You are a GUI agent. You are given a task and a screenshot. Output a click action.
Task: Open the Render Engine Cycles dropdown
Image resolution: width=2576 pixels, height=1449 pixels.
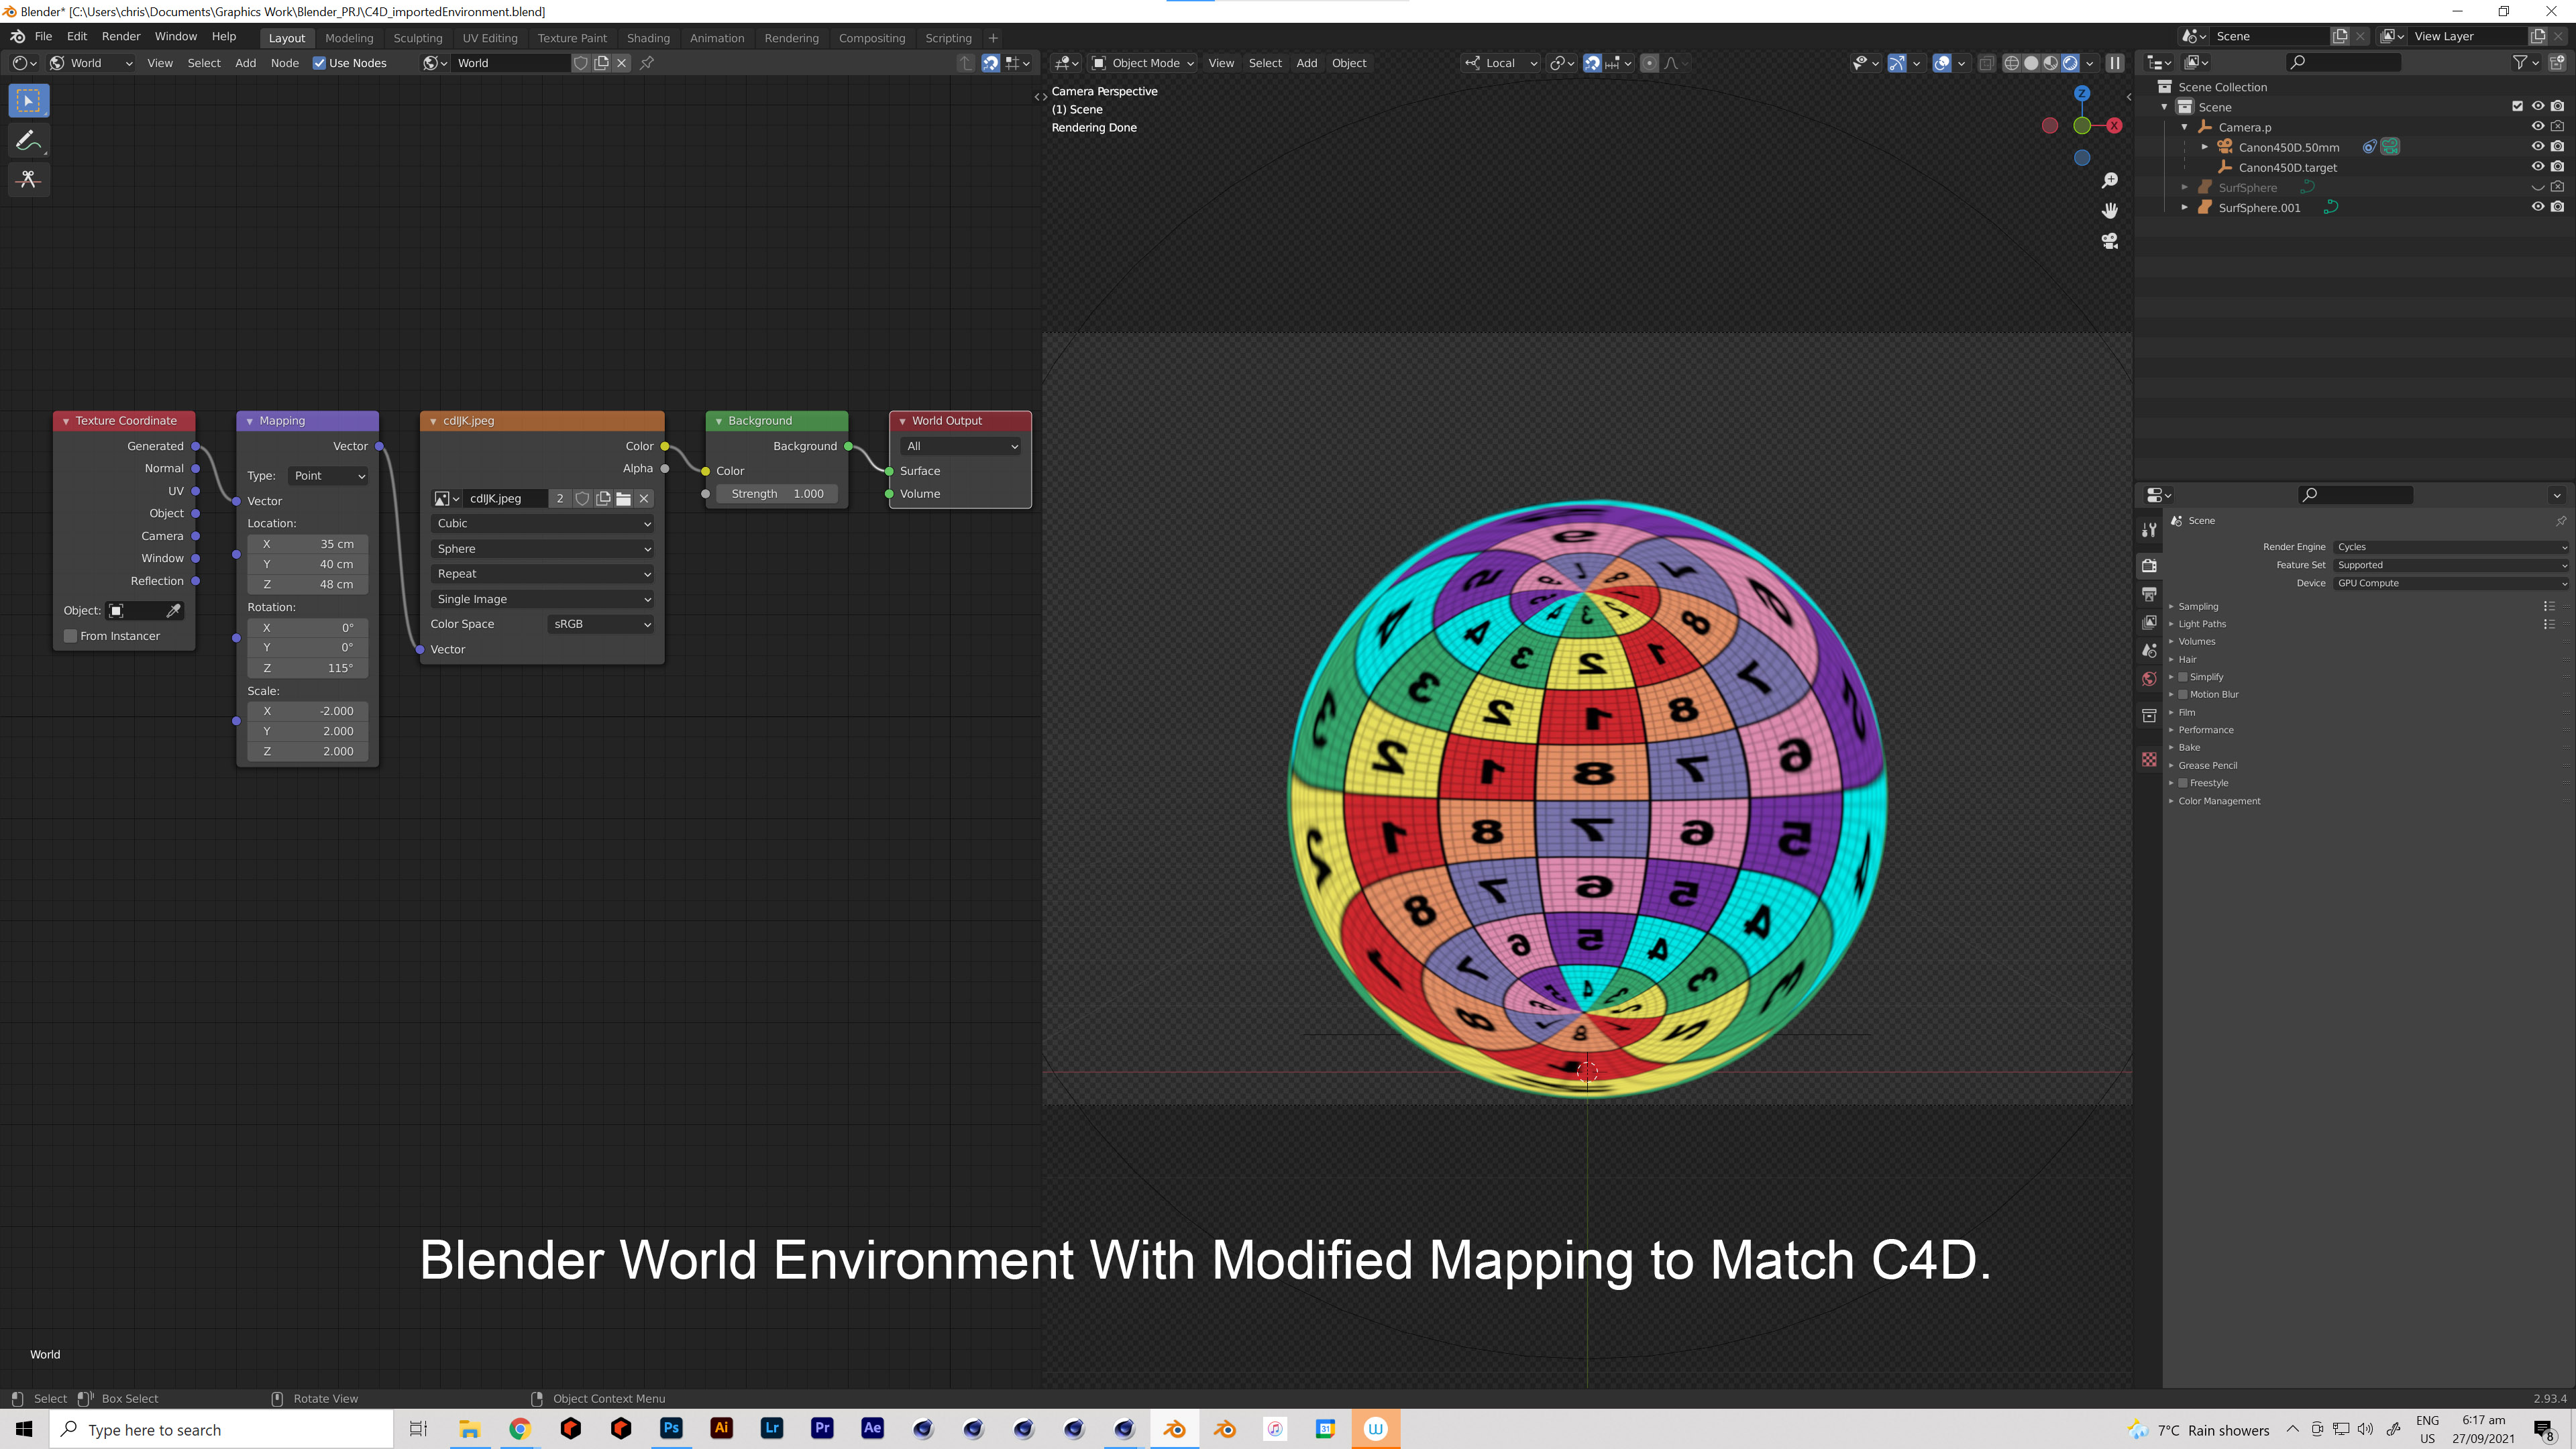pyautogui.click(x=2451, y=547)
